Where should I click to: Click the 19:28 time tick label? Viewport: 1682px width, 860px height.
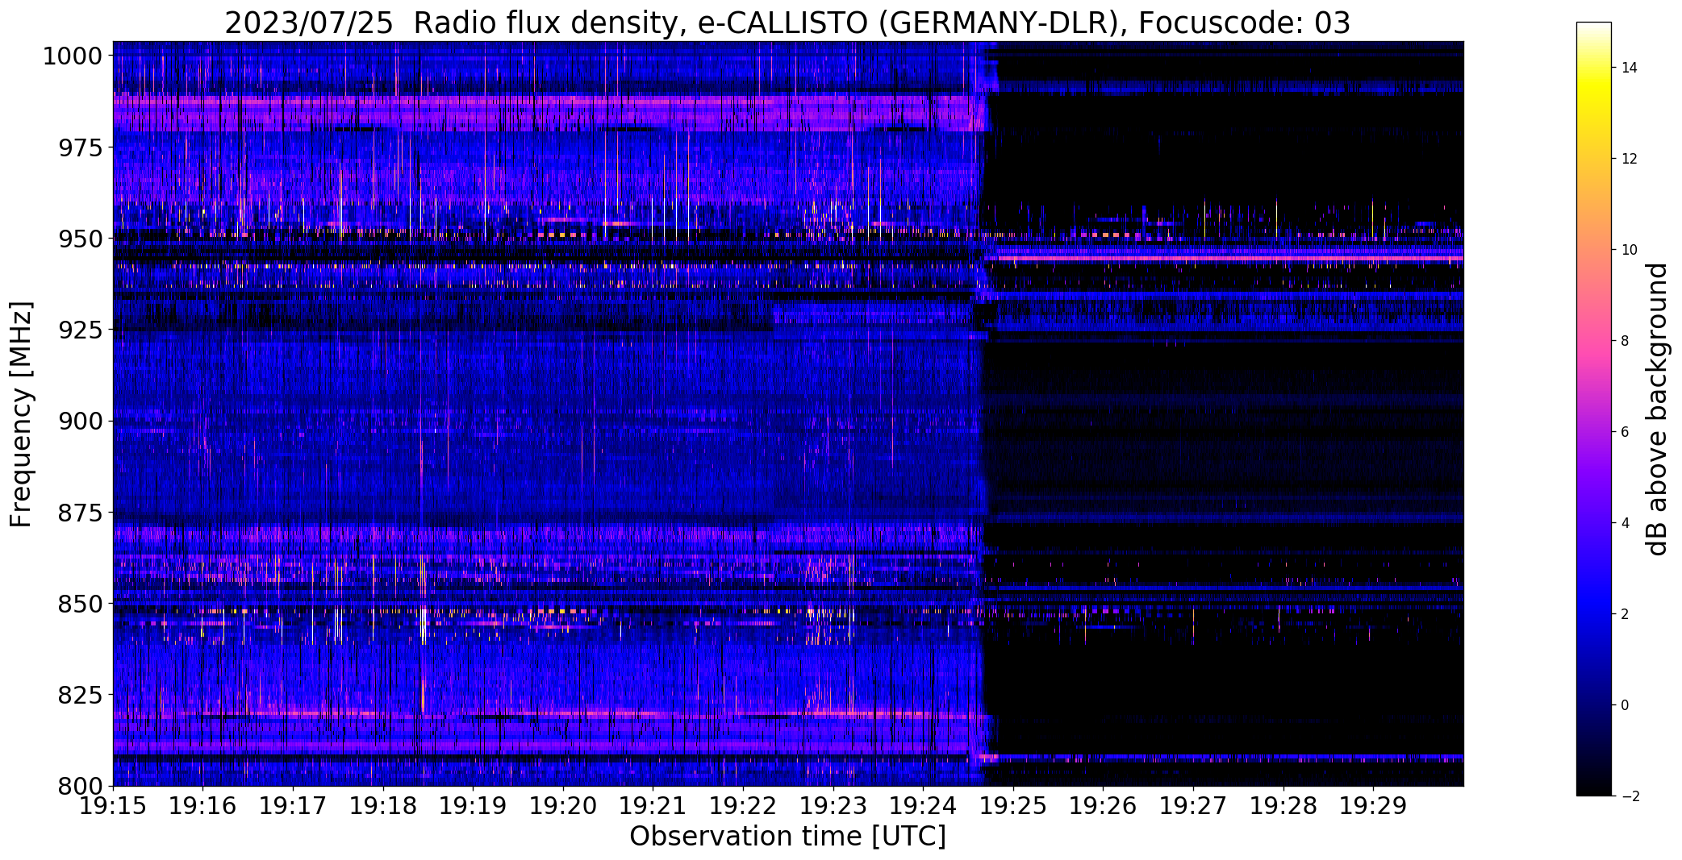[x=1283, y=805]
